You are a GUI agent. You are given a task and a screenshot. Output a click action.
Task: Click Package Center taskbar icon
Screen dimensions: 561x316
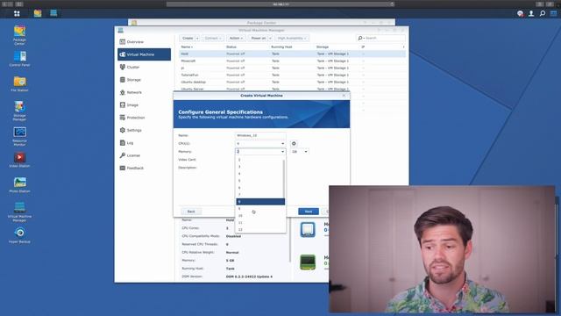[38, 14]
